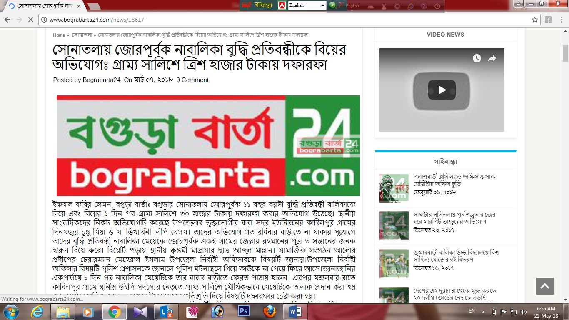Open জুমারবাড়ী বালিকা উচ্চ বিদ্যালয় article link
Image resolution: width=569 pixels, height=320 pixels.
click(x=456, y=256)
